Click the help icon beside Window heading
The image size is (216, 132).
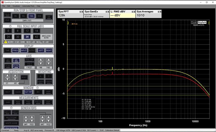(37, 88)
